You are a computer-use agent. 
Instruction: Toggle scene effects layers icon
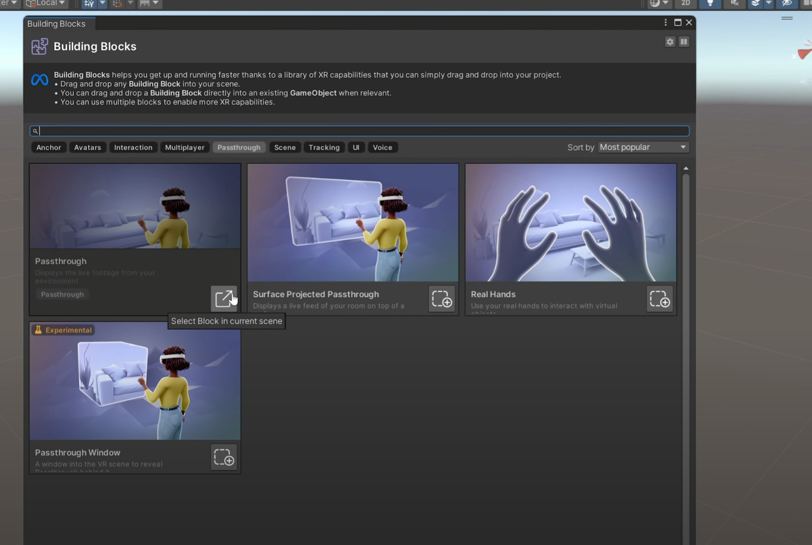(755, 3)
